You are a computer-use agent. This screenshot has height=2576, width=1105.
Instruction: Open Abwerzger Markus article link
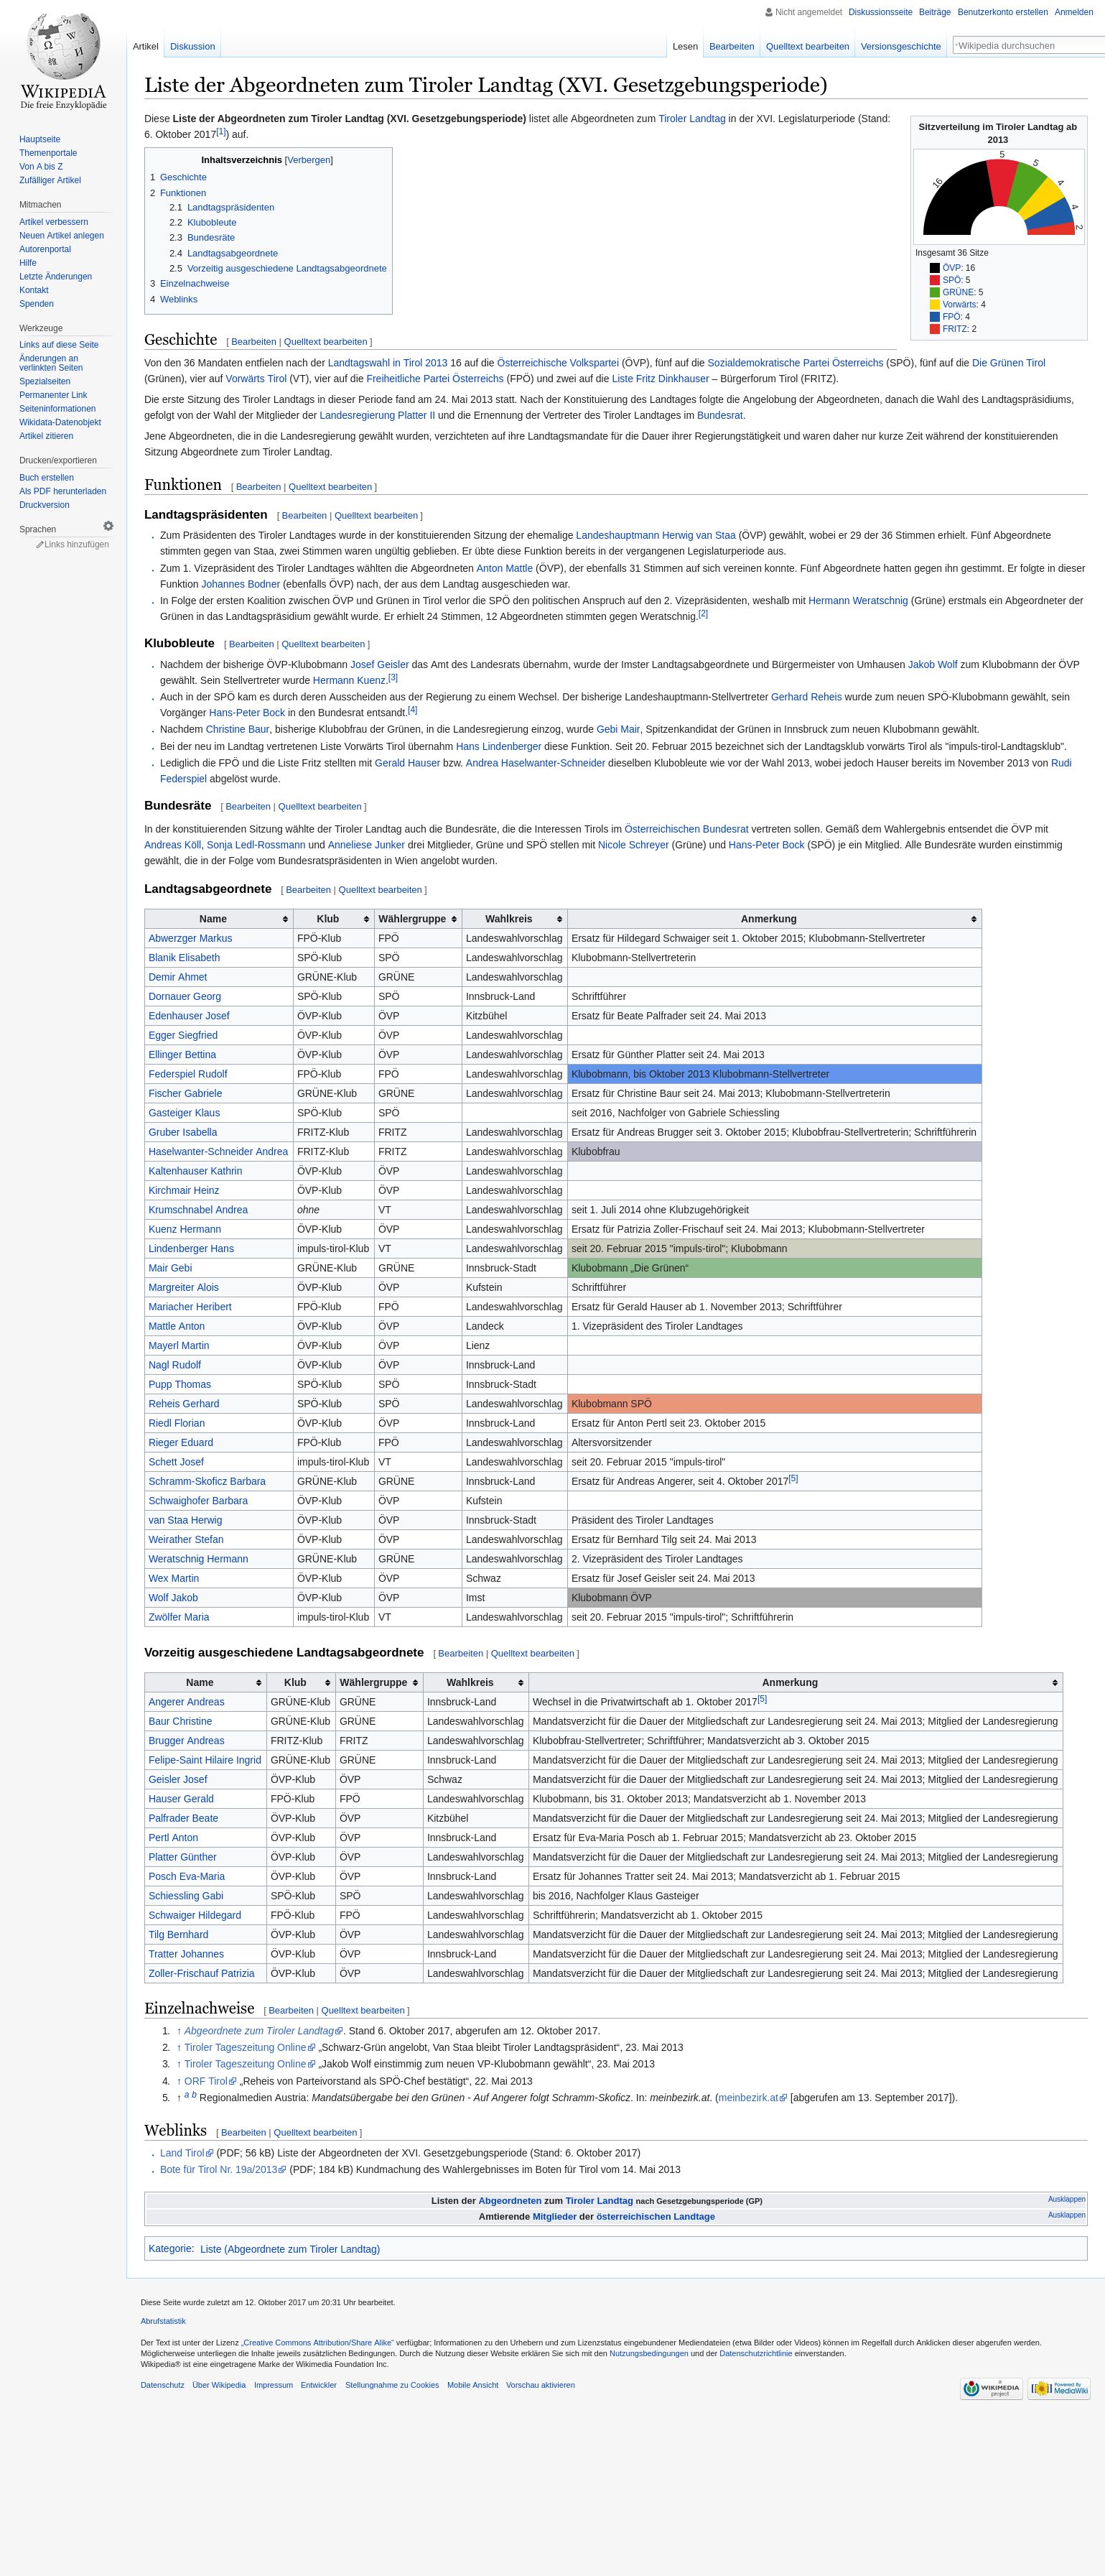[190, 938]
